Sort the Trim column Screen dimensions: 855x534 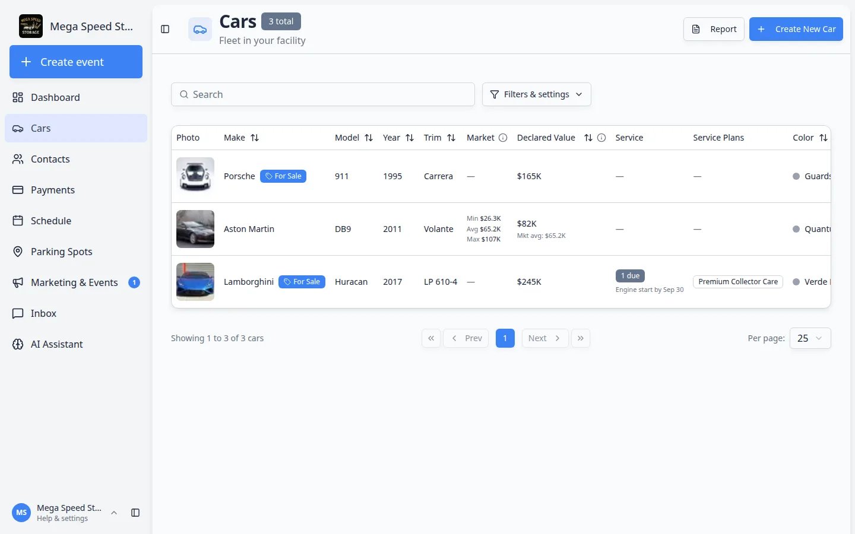click(451, 138)
